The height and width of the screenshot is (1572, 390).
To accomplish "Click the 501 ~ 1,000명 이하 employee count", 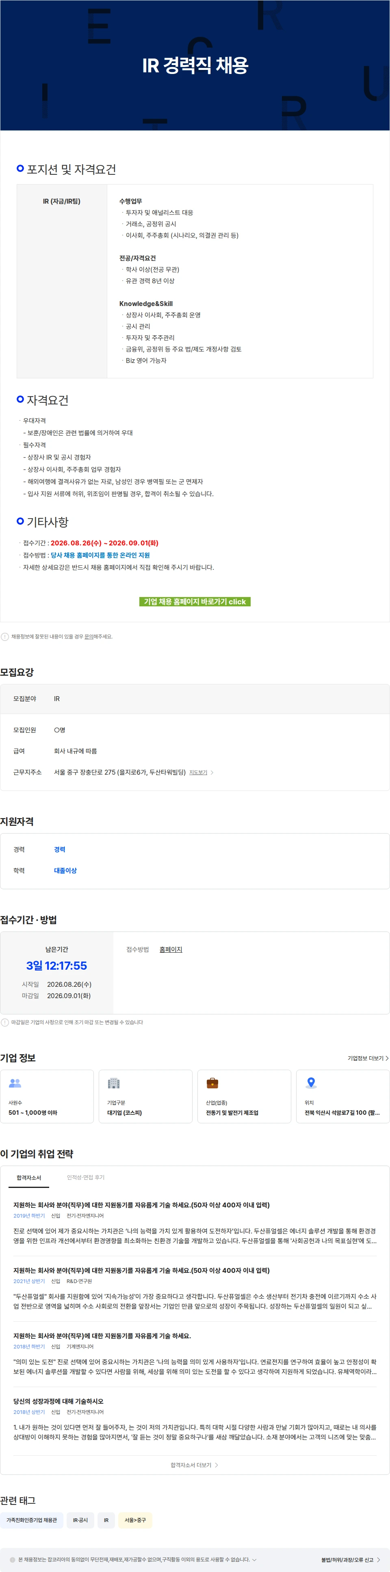I will 33,1112.
